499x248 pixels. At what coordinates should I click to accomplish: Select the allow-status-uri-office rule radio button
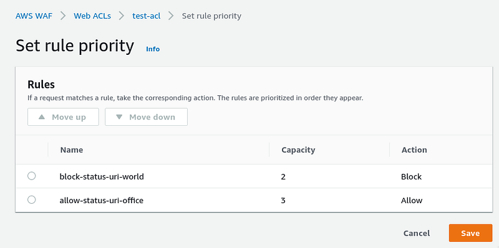(x=32, y=199)
